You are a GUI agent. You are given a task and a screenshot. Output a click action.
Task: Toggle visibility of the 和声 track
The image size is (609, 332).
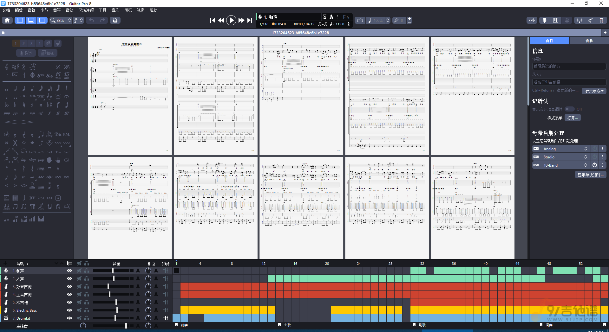pyautogui.click(x=69, y=271)
